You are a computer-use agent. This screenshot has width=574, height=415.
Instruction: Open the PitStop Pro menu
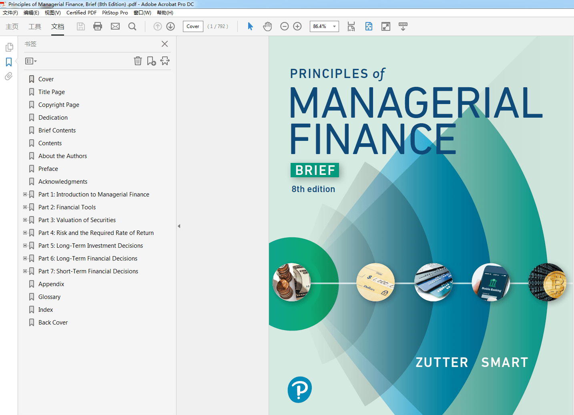tap(115, 13)
